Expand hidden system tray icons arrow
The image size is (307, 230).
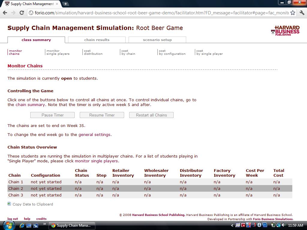click(x=232, y=226)
